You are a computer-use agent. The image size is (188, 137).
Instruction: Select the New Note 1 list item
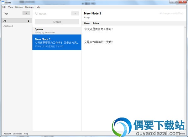tap(57, 42)
